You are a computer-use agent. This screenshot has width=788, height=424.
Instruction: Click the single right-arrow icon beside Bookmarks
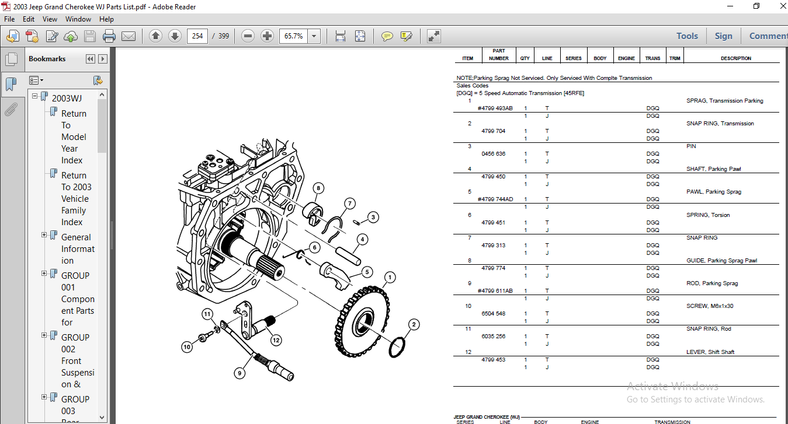click(x=103, y=59)
